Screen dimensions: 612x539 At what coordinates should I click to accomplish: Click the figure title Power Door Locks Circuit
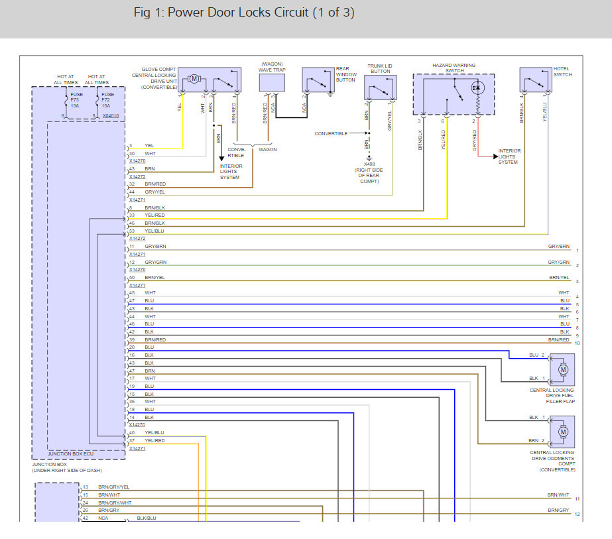click(244, 13)
